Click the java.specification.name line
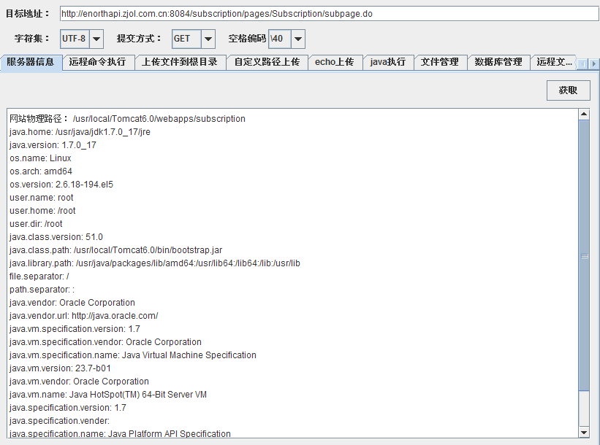Image resolution: width=600 pixels, height=445 pixels. pos(120,433)
